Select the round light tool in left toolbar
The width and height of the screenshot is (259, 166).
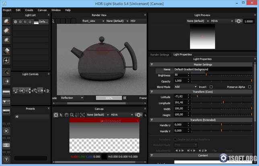coord(6,21)
